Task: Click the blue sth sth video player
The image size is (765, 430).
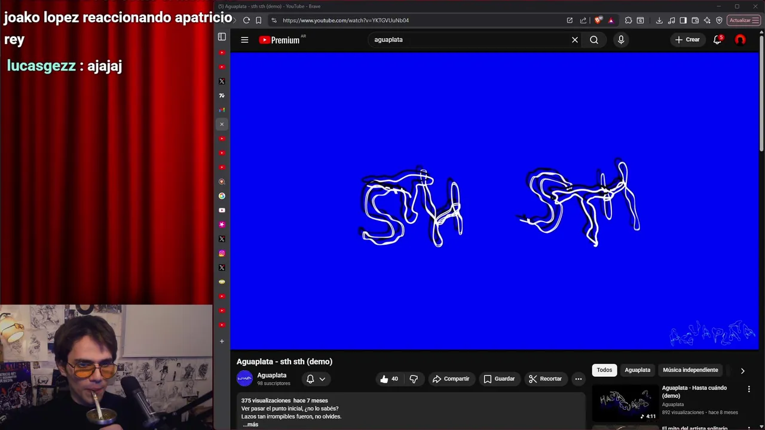Action: pyautogui.click(x=494, y=201)
